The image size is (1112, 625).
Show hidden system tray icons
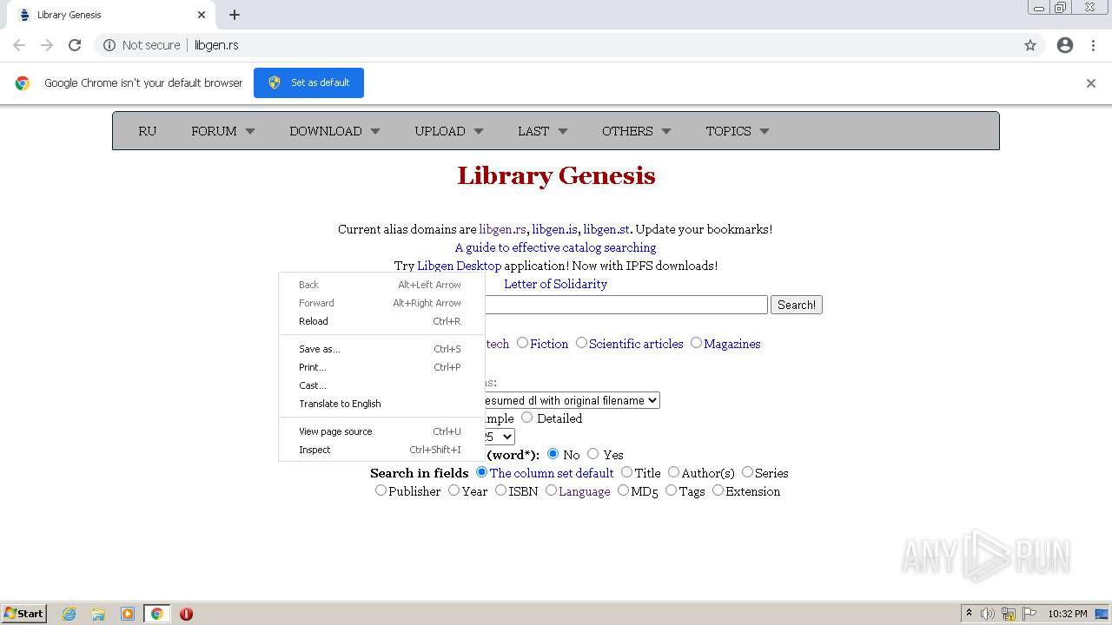click(x=969, y=614)
